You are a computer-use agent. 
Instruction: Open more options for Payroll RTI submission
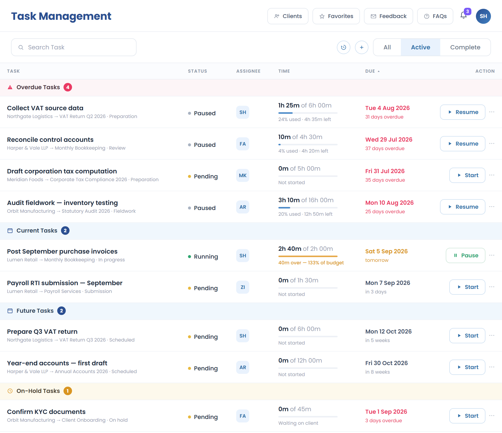click(492, 287)
